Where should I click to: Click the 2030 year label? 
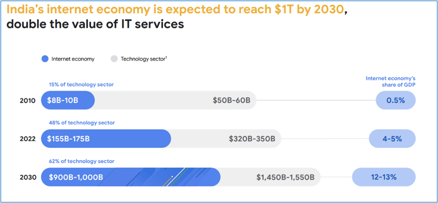tap(28, 177)
